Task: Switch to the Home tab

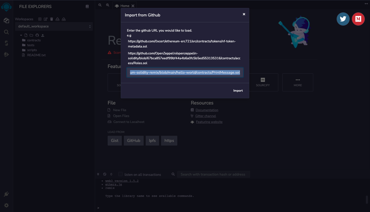Action: click(x=124, y=5)
